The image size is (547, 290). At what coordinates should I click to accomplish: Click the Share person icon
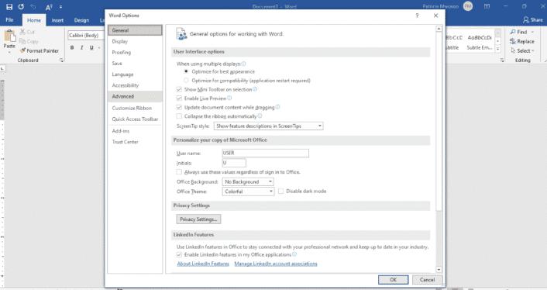pyautogui.click(x=526, y=20)
